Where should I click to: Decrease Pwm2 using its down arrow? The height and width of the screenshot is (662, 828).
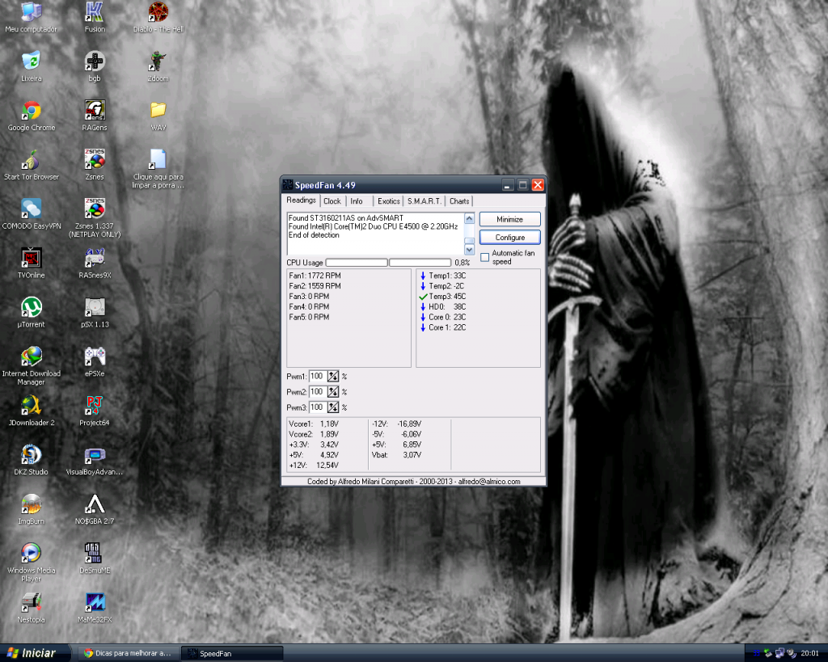point(336,394)
